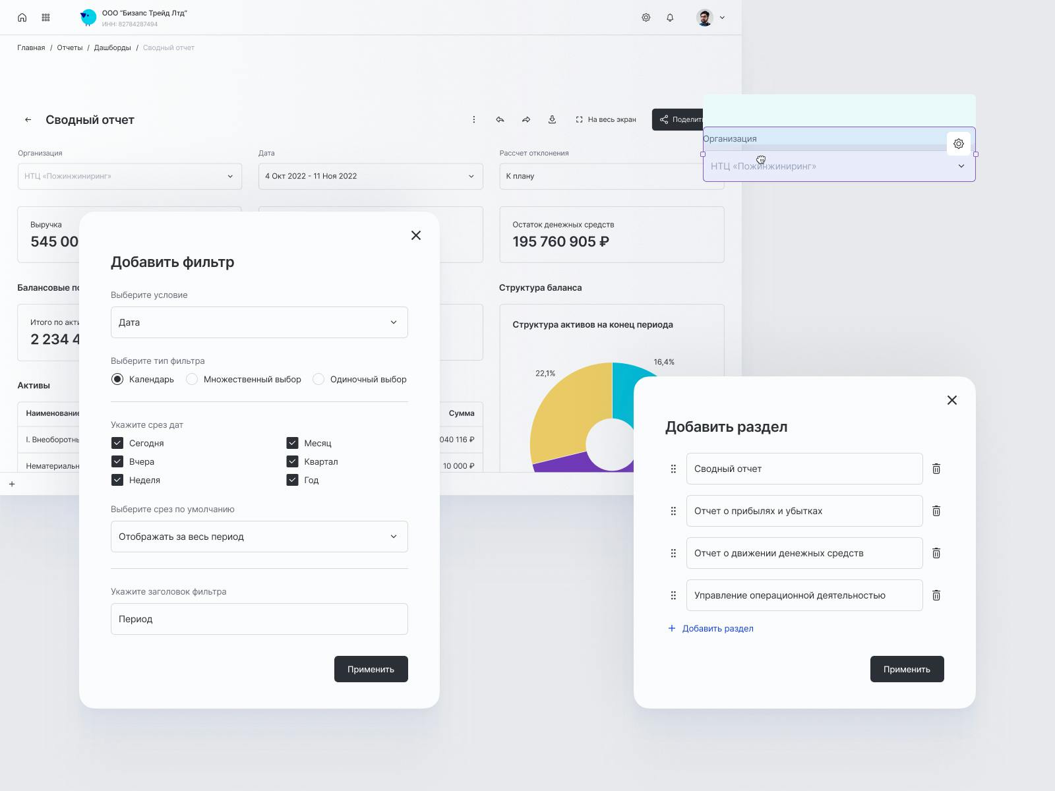Screen dimensions: 1055x791
Task: Open the Выберите условие dropdown showing Дата
Action: 259,322
